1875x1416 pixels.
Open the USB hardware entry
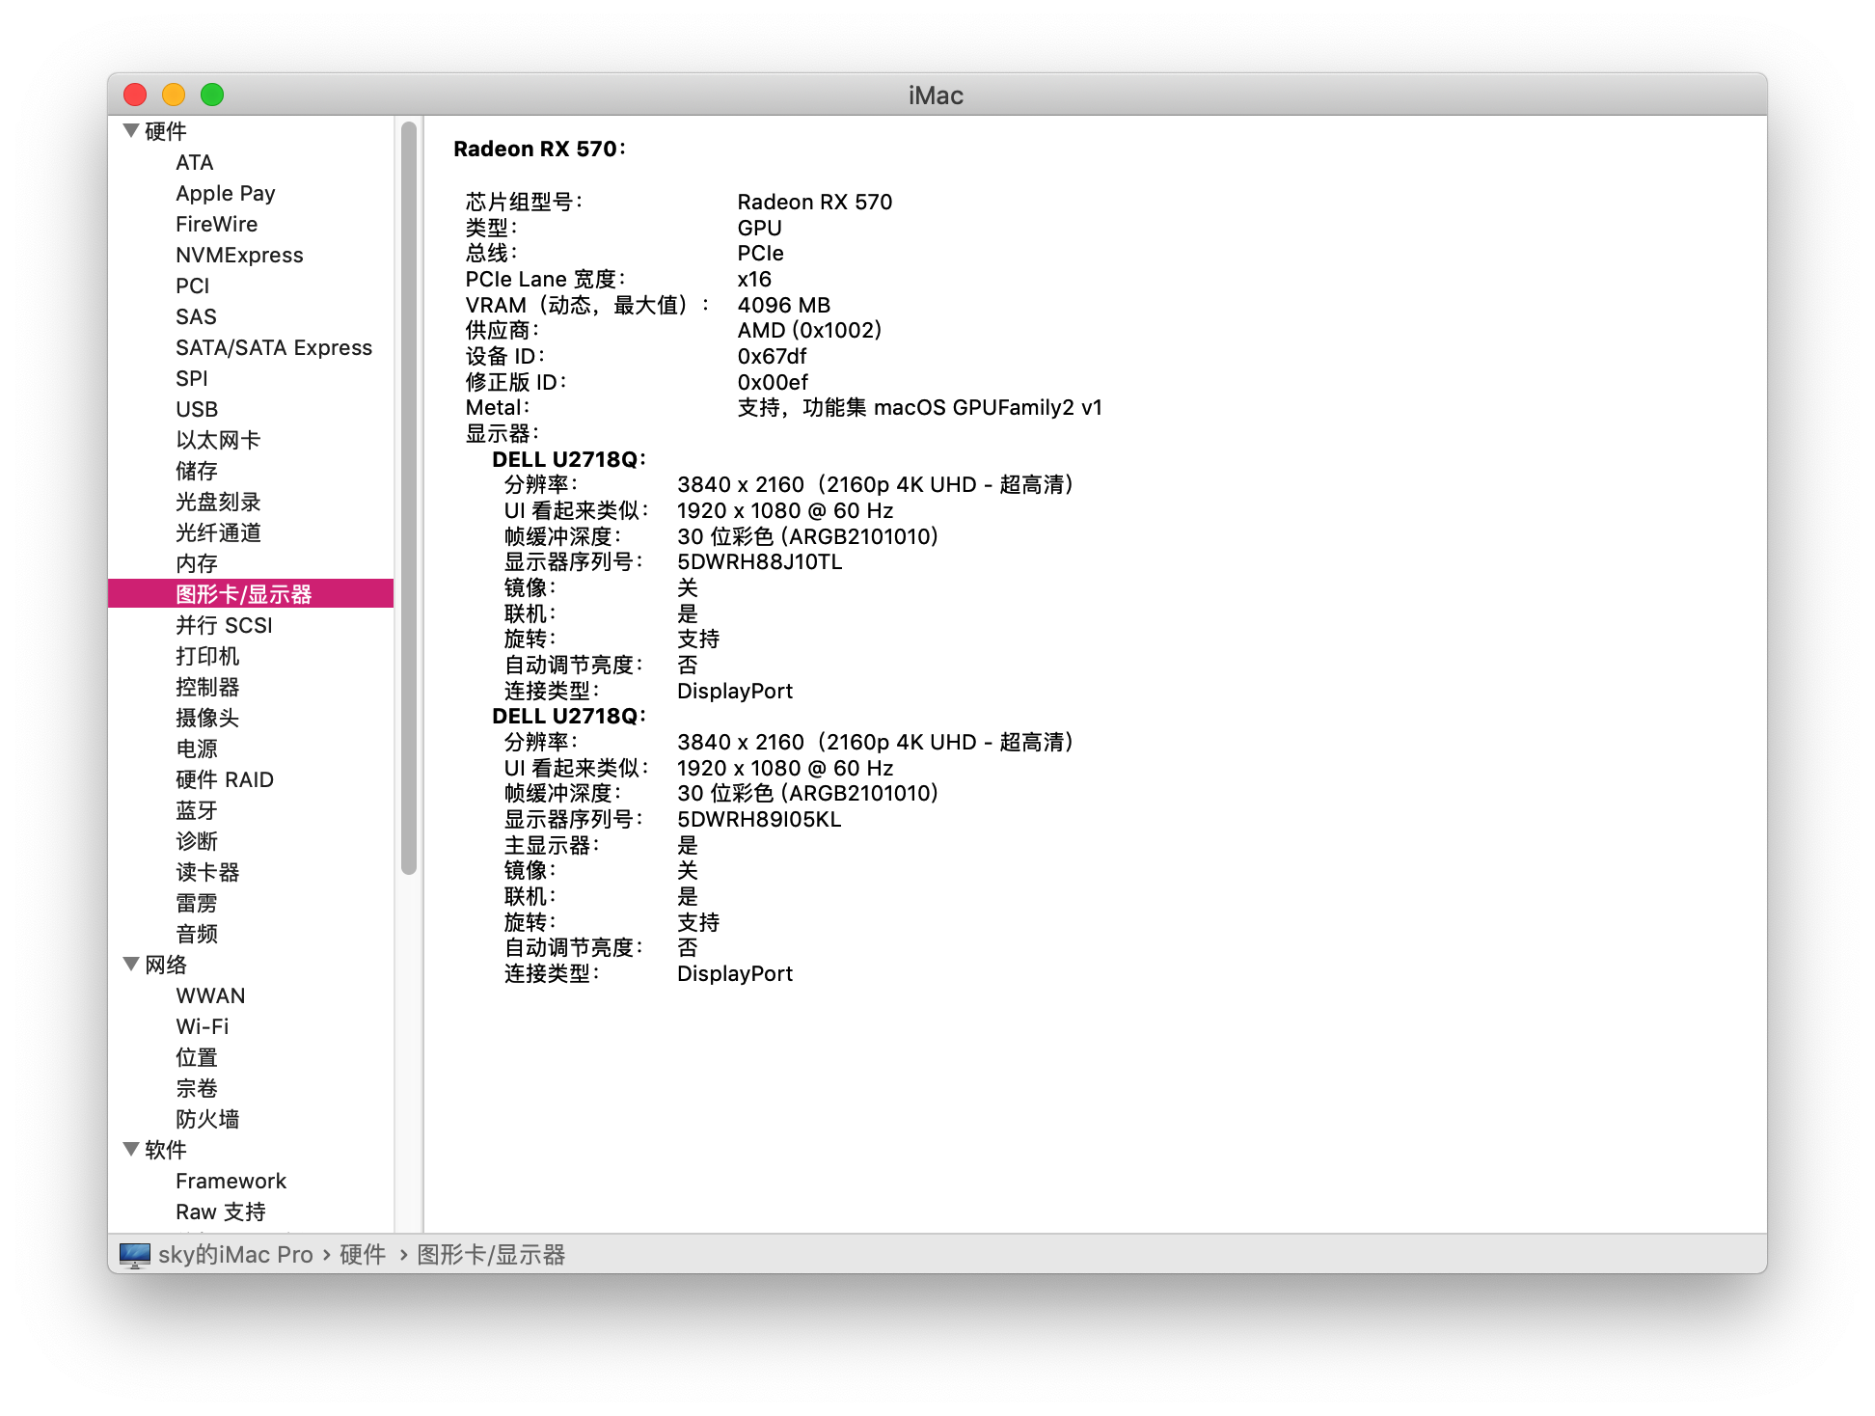pyautogui.click(x=197, y=409)
